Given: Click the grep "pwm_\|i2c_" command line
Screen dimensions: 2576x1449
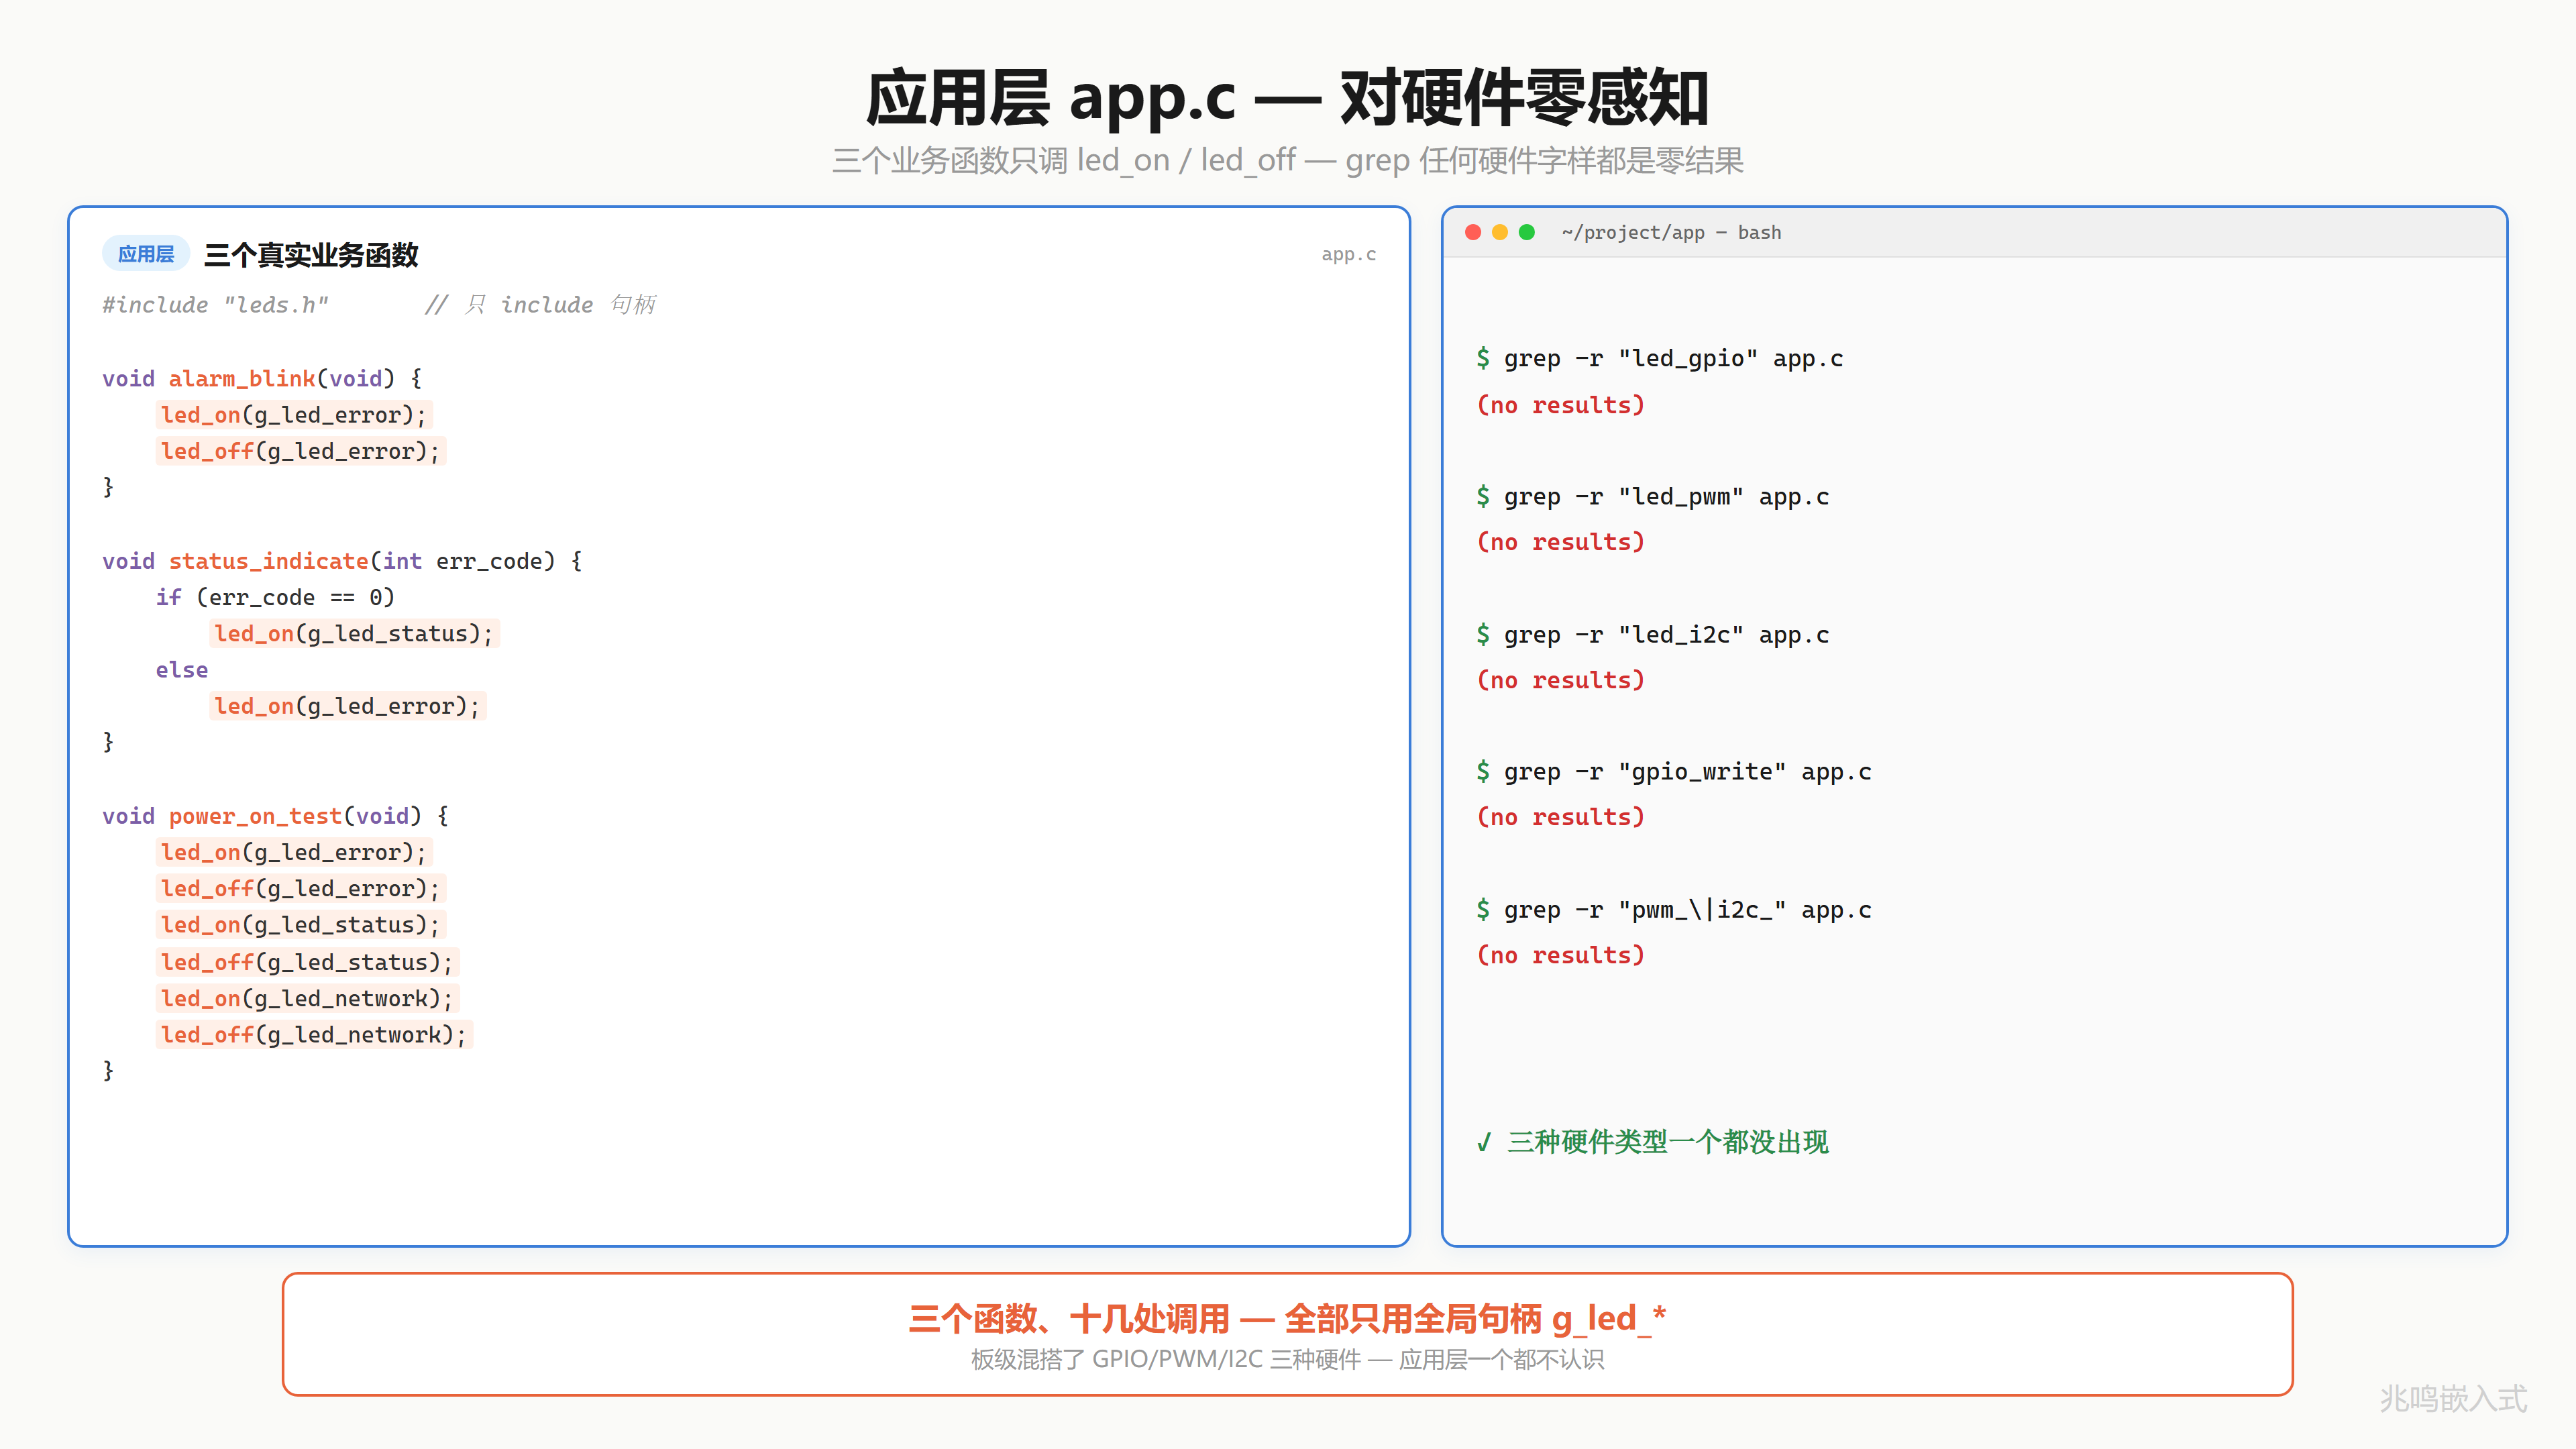Looking at the screenshot, I should [1673, 910].
